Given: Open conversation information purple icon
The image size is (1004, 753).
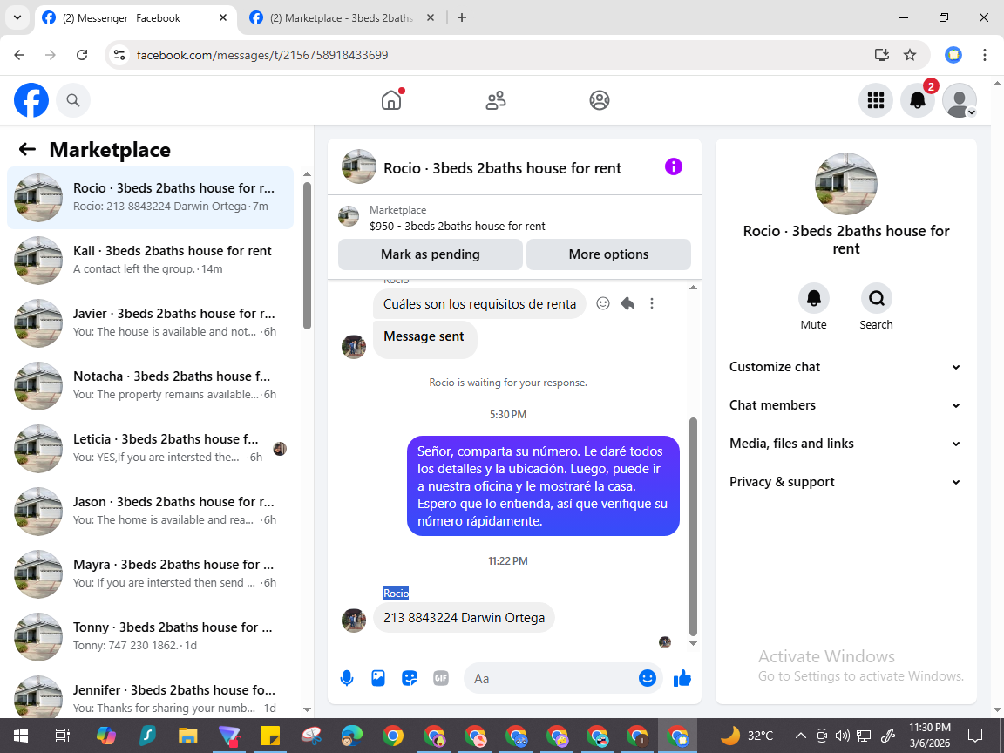Looking at the screenshot, I should (x=674, y=167).
